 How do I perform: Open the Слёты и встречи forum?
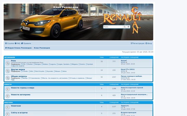point(19,113)
